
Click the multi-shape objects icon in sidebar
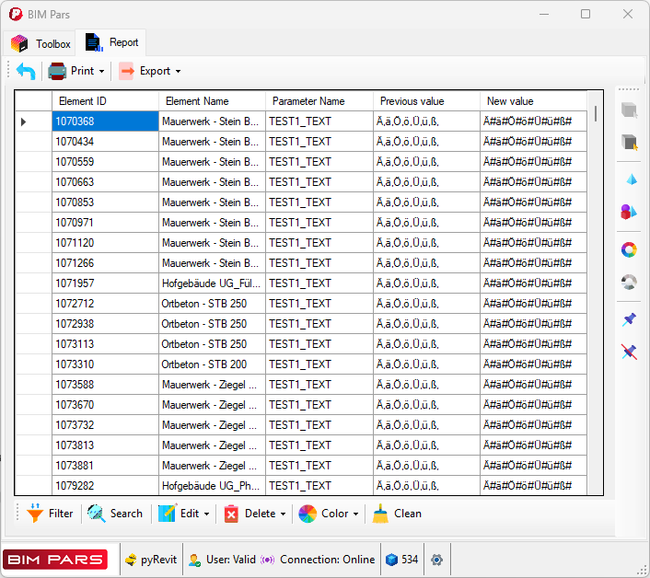tap(630, 212)
